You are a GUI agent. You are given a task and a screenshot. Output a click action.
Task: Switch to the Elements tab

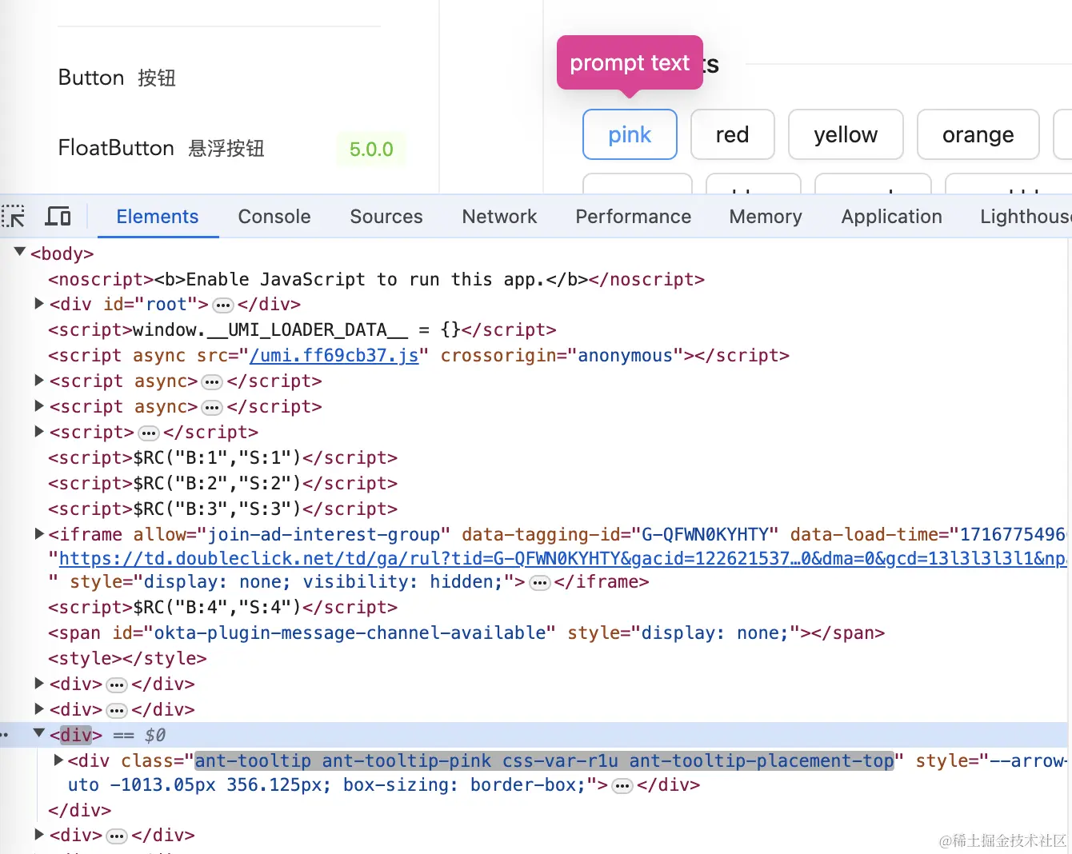click(158, 217)
